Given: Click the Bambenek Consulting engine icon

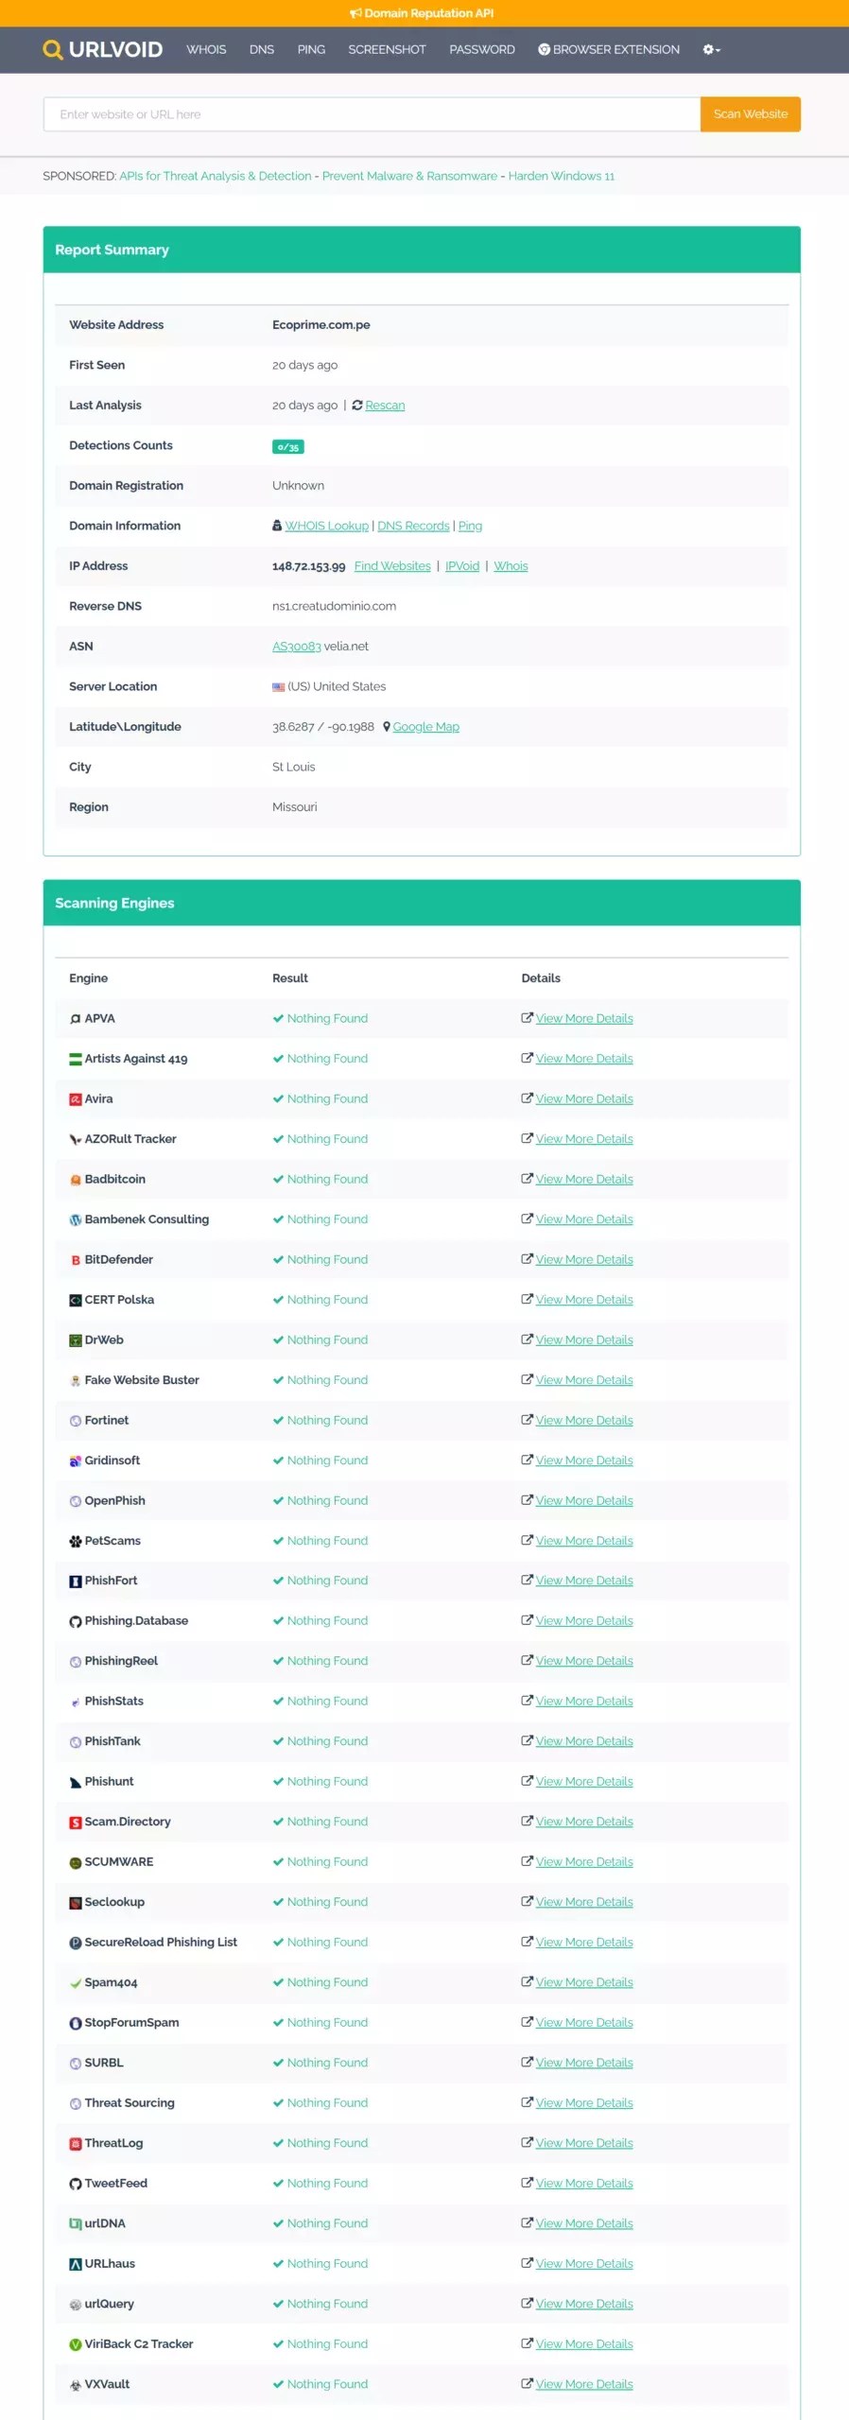Looking at the screenshot, I should click(x=76, y=1220).
